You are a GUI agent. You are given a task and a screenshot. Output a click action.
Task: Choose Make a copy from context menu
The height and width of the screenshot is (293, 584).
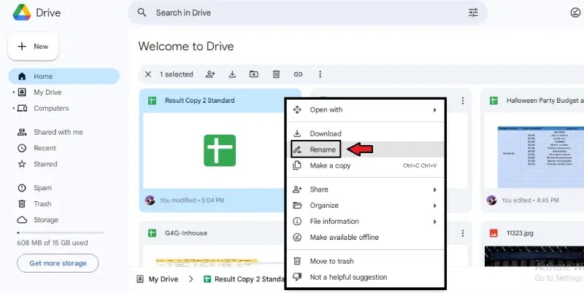[366, 165]
